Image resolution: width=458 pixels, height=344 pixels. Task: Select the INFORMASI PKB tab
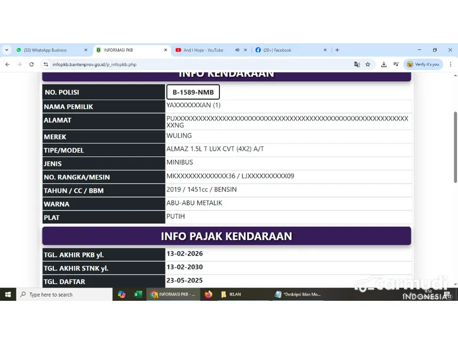pyautogui.click(x=132, y=50)
